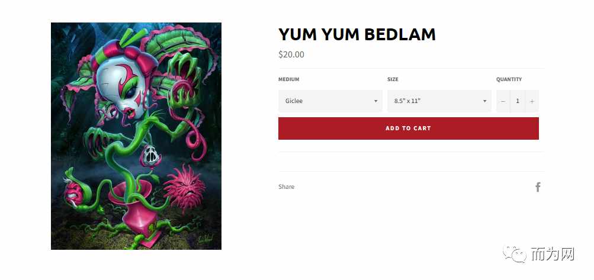This screenshot has width=594, height=280.
Task: Click the QUANTITY field label
Action: 509,79
